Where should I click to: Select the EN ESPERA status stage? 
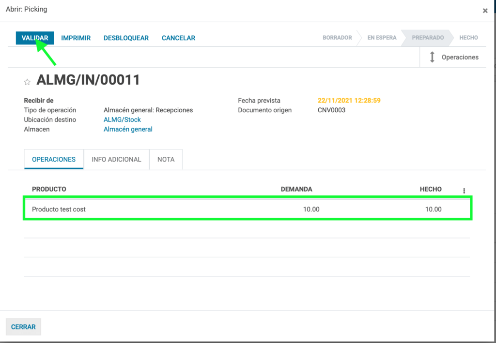click(382, 38)
